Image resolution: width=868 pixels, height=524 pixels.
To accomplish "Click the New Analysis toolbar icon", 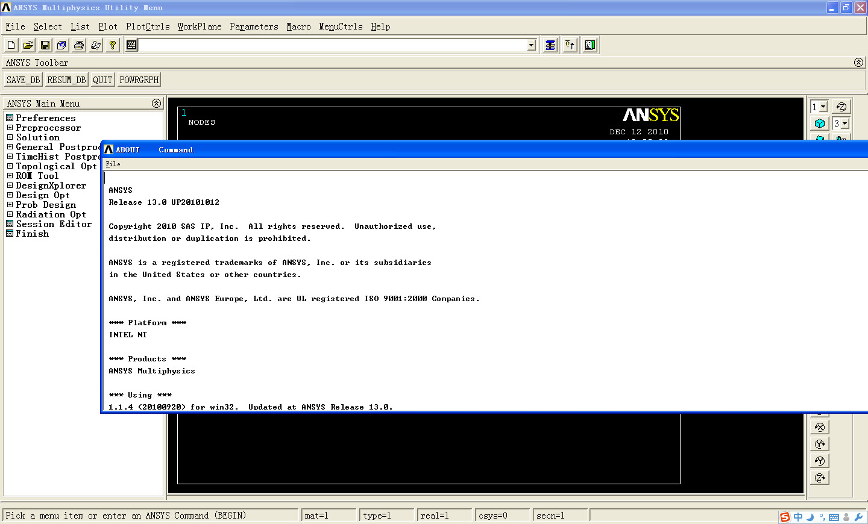I will [11, 45].
